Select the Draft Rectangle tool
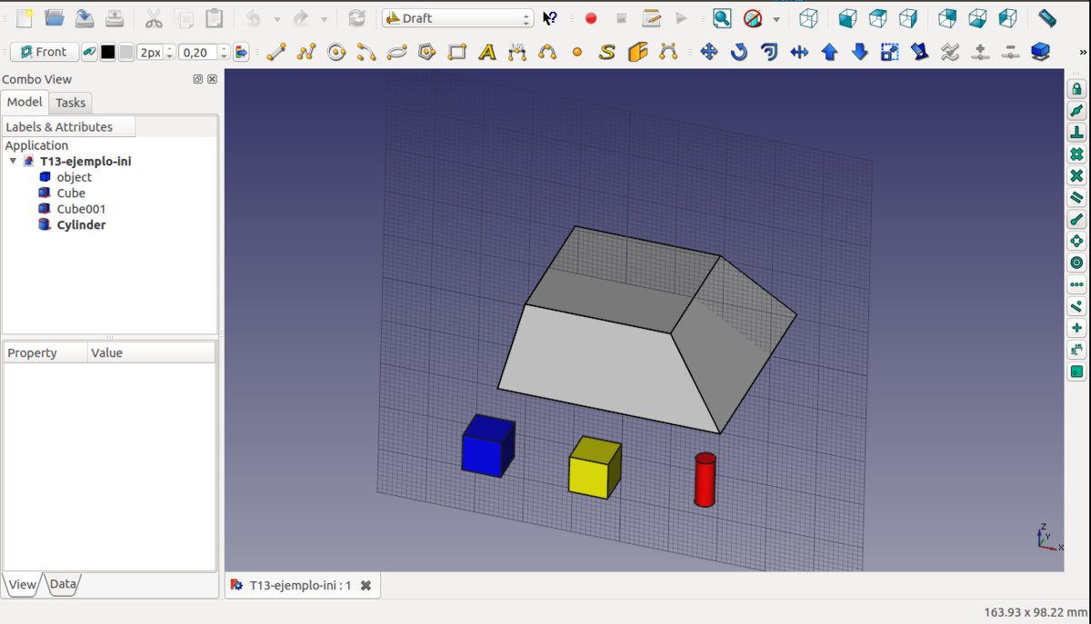 pyautogui.click(x=457, y=53)
